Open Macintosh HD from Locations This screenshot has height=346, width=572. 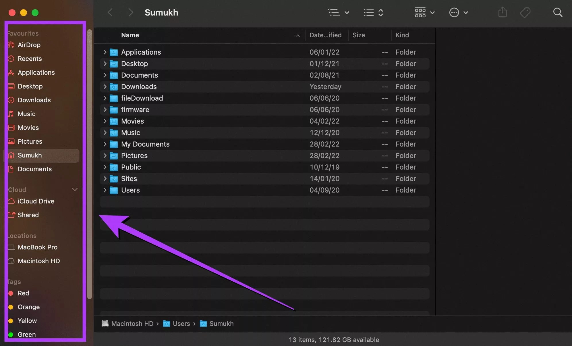(38, 261)
